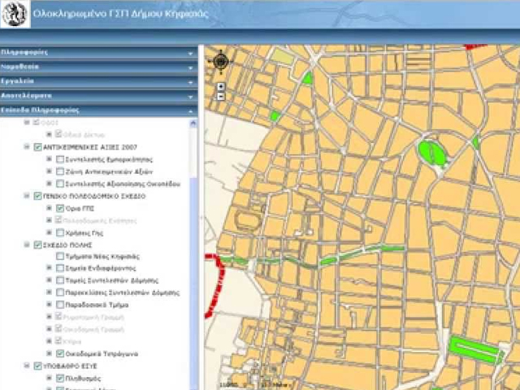
Task: Uncheck the ΑΝΤΙΚΕΙΜΕΝΙΚΕΣ ΑΞΙΕΣ 2007 layer checkbox
Action: point(38,147)
